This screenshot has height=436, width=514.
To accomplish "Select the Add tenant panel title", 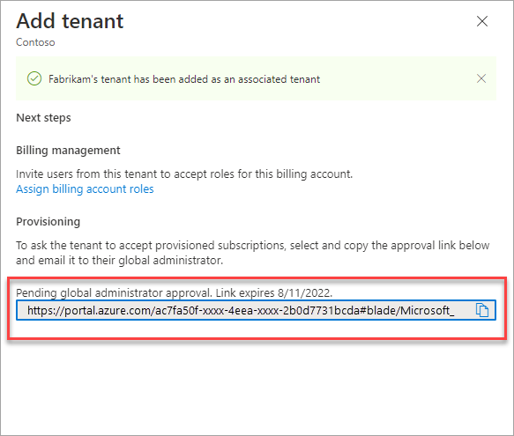I will click(x=70, y=21).
